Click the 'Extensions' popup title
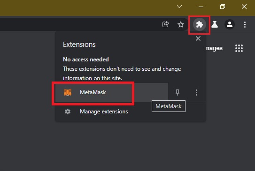This screenshot has width=255, height=171. point(79,45)
